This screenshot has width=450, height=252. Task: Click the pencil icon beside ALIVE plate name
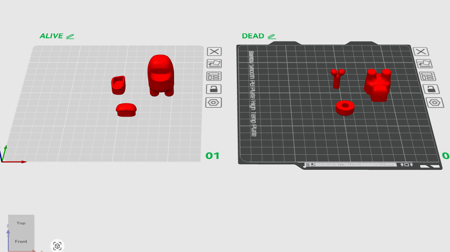tap(70, 37)
